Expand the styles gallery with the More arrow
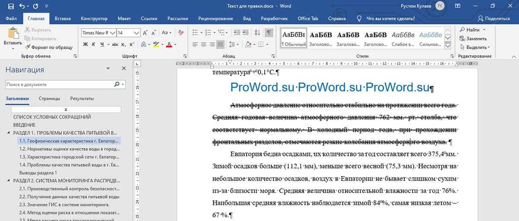The width and height of the screenshot is (519, 221). (x=448, y=45)
